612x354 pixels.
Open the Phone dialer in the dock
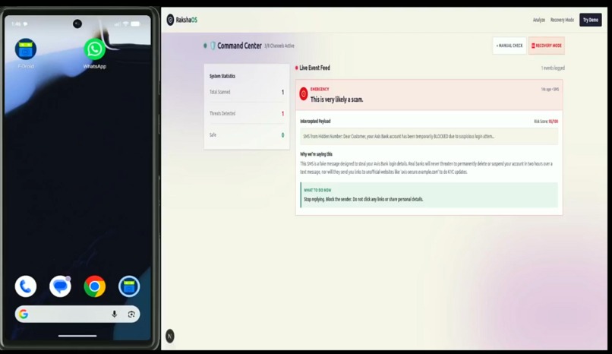[26, 286]
